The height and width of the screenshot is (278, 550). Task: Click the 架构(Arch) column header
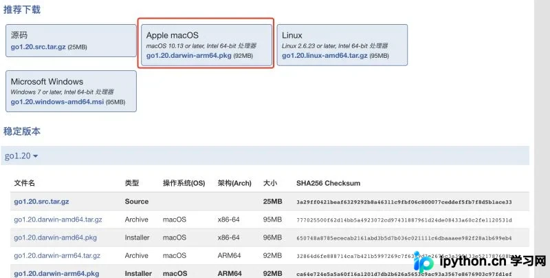point(234,183)
